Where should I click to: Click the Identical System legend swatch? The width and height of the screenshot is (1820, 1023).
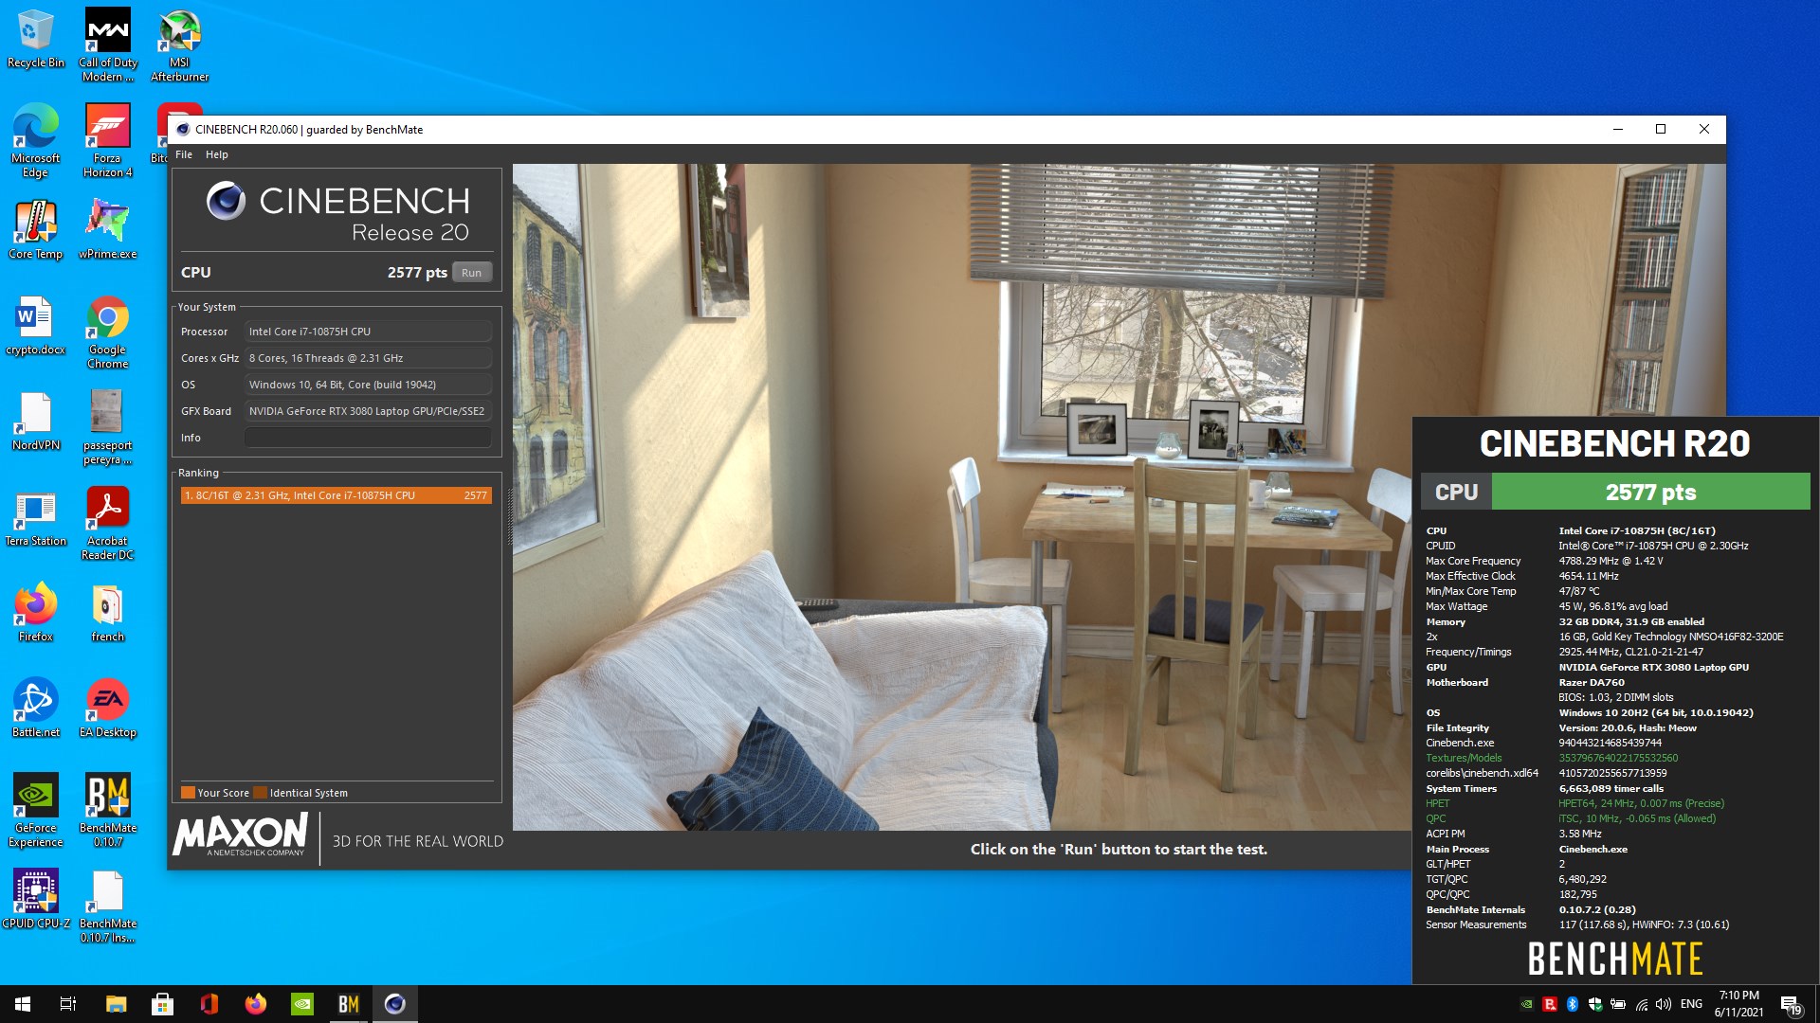click(x=260, y=793)
